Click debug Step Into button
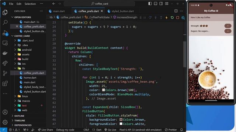Screen dimensions: 236x132 point(156,18)
